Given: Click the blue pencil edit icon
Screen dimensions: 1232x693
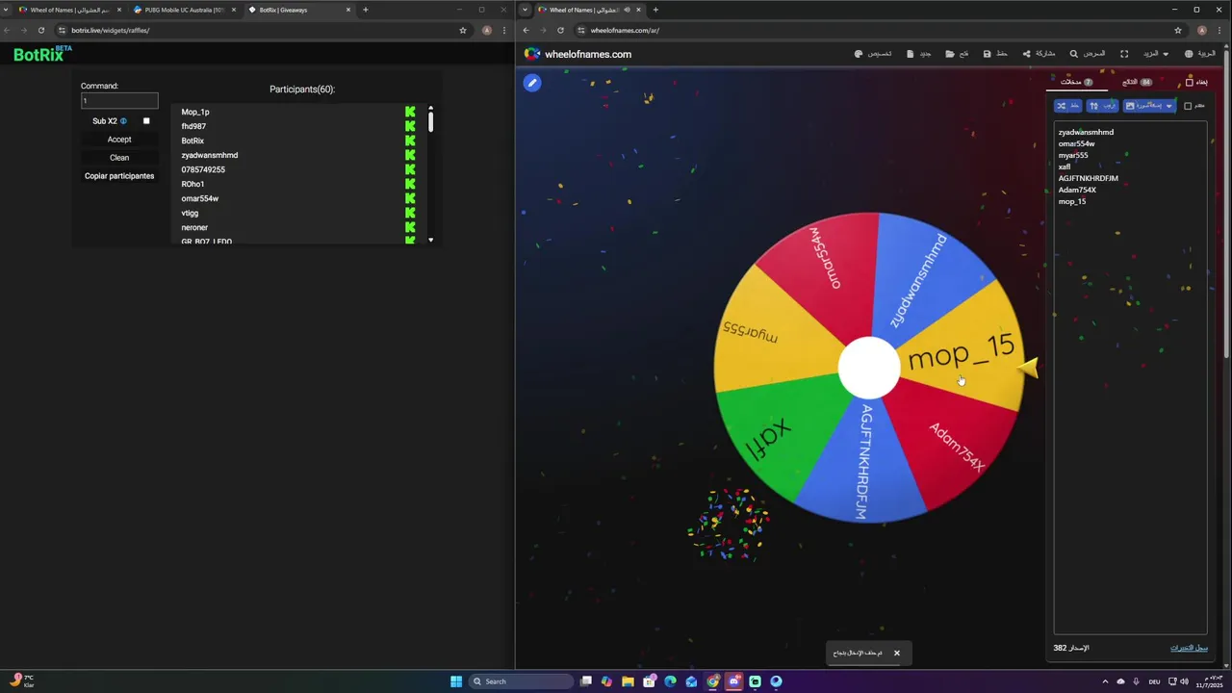Looking at the screenshot, I should pyautogui.click(x=532, y=83).
